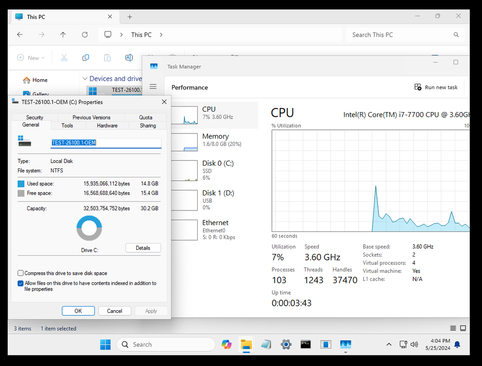Click the CPU utilization graph
Screen dimensions: 482x366
tap(371, 181)
